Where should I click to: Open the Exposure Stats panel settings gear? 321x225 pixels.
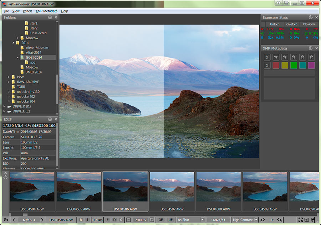tap(311, 17)
